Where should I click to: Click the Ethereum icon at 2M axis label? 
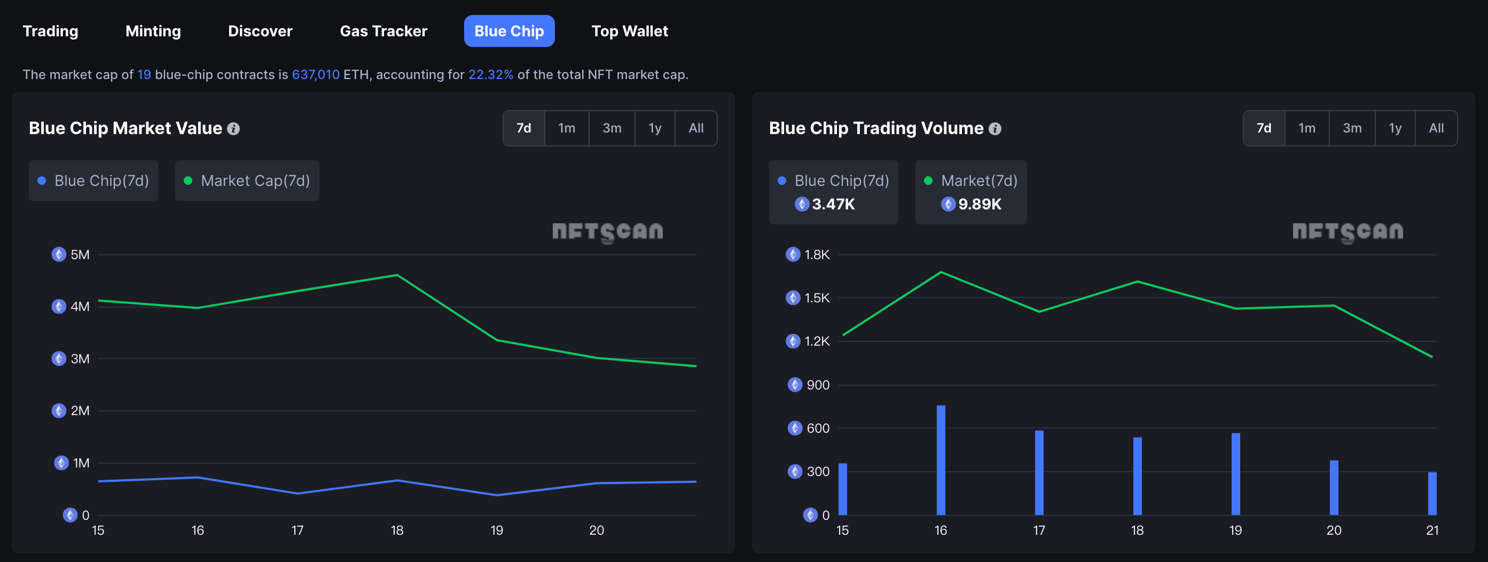pyautogui.click(x=59, y=411)
